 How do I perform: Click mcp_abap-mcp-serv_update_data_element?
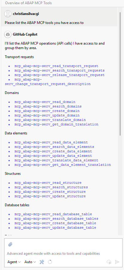coord(53,156)
